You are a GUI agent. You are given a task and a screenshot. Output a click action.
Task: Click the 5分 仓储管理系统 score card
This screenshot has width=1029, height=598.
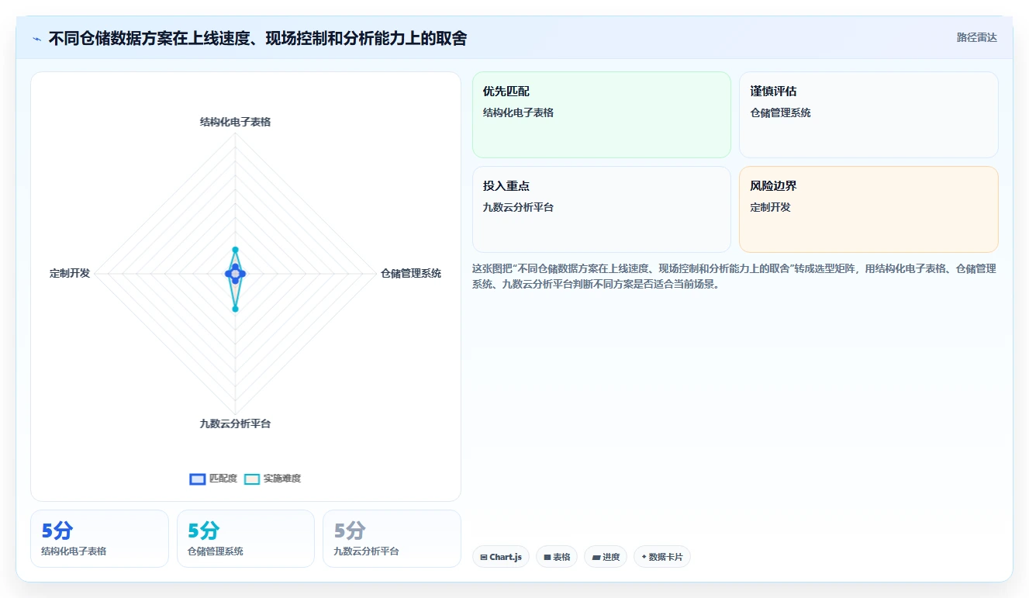point(246,538)
